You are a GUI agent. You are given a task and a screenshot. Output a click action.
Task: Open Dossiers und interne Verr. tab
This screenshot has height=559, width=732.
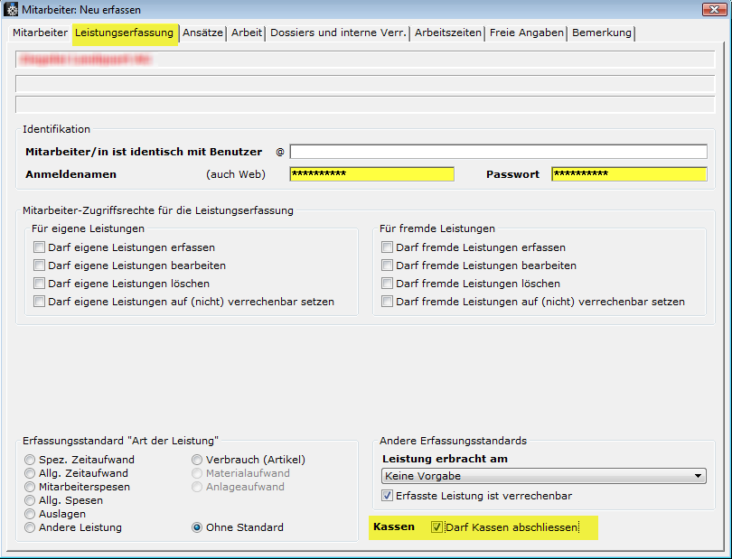[x=338, y=33]
